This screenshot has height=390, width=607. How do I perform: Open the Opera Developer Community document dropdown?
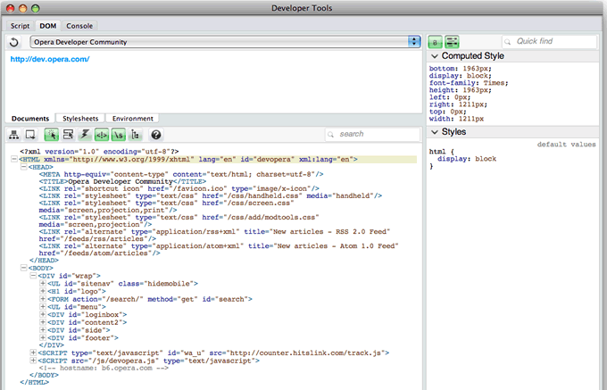coord(226,42)
